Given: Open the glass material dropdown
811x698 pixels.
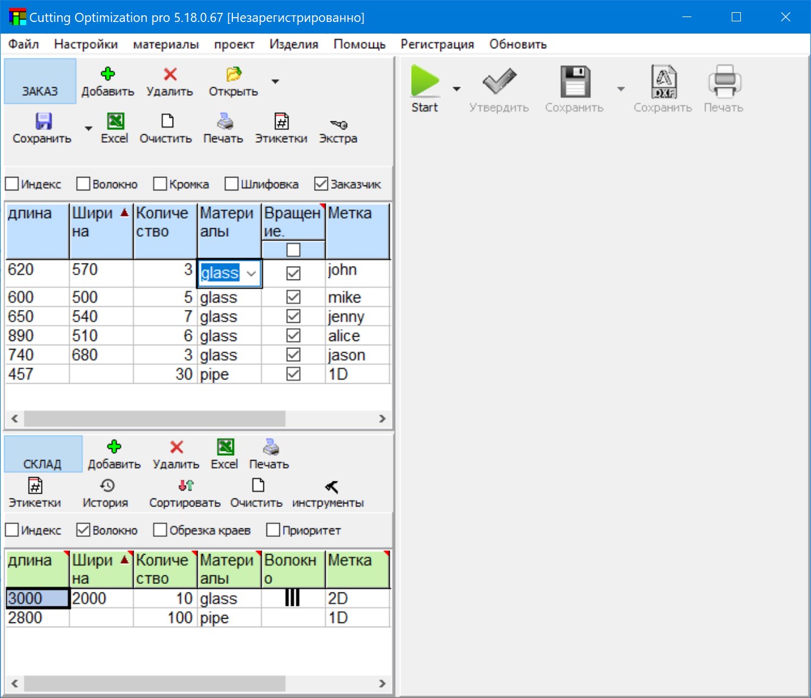Looking at the screenshot, I should click(252, 273).
